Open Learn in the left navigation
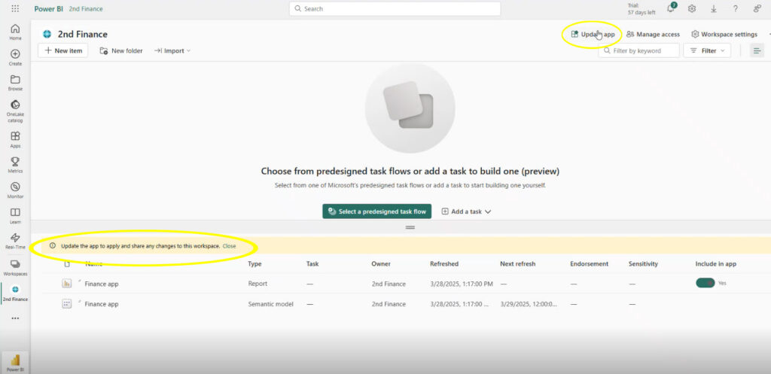771x374 pixels. [x=15, y=216]
